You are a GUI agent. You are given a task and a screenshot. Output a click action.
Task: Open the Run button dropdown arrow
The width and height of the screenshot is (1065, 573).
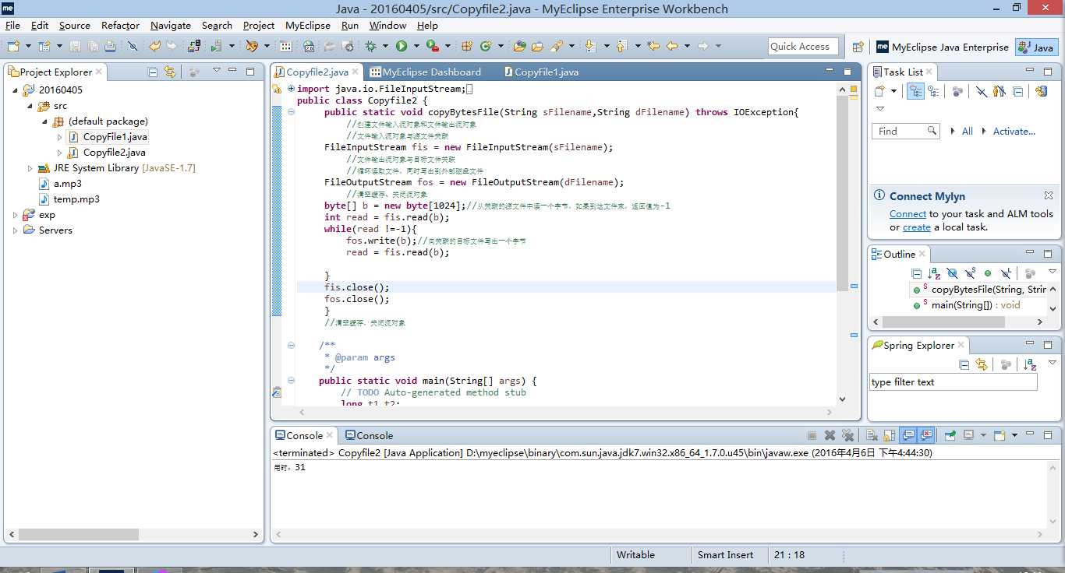[416, 47]
